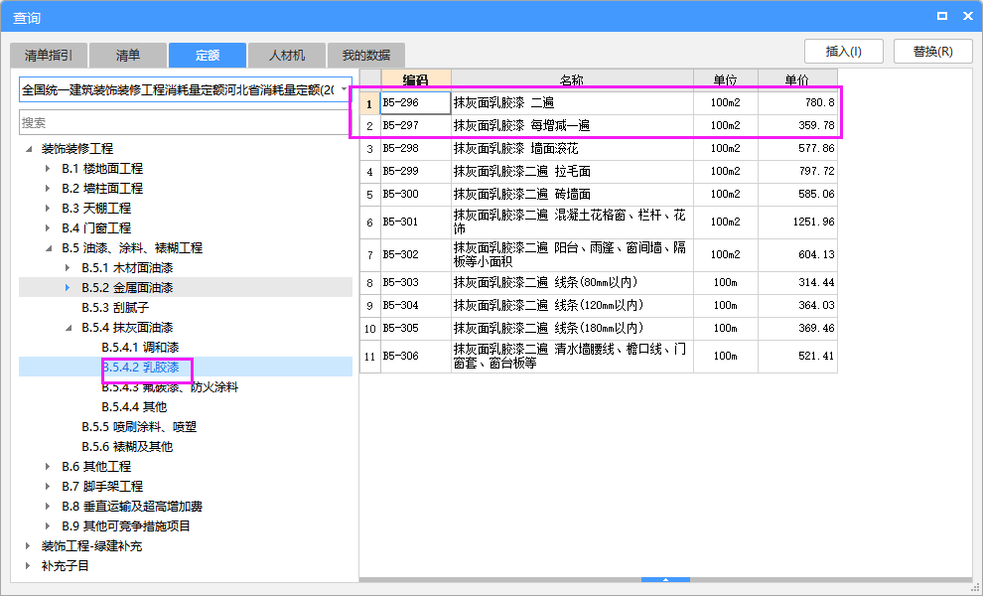Expand B.2 墙柱面工程 node

[48, 188]
